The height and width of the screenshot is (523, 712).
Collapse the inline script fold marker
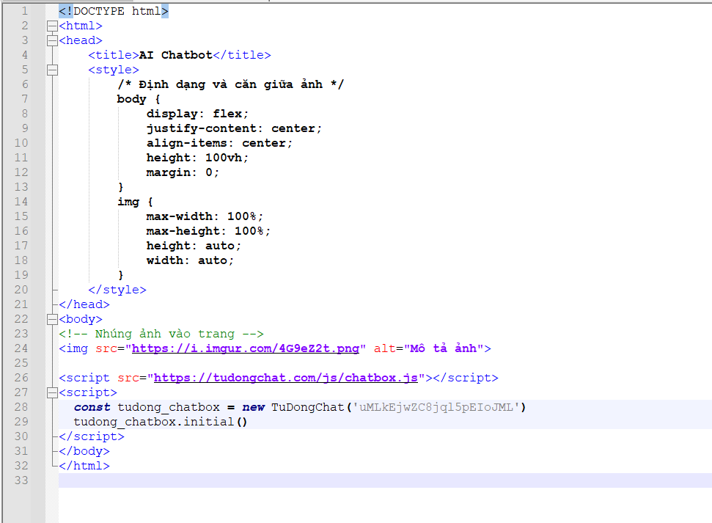click(52, 392)
